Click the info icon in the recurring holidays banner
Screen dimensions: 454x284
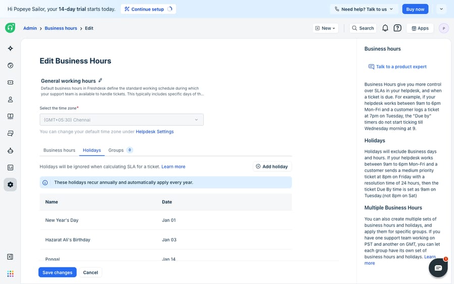click(45, 183)
